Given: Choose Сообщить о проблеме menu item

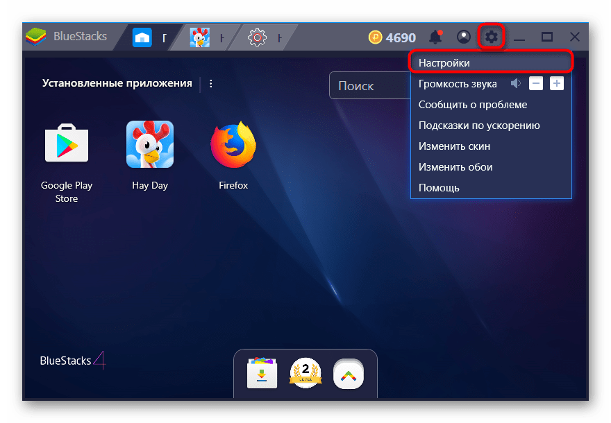Looking at the screenshot, I should point(473,105).
